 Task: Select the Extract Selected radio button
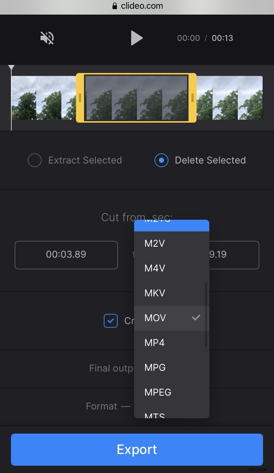[35, 160]
